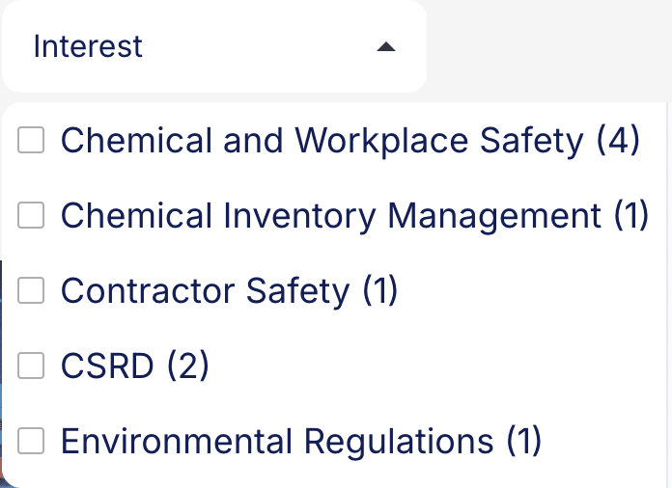Click the (1) count after Chemical Inventory Management
Image resolution: width=672 pixels, height=488 pixels.
tap(631, 216)
